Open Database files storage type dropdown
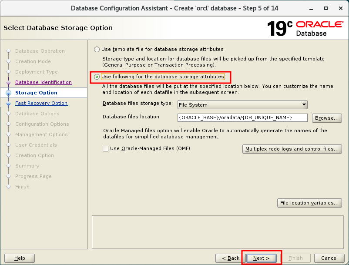Screen dimensions: 349x265 click(x=242, y=104)
